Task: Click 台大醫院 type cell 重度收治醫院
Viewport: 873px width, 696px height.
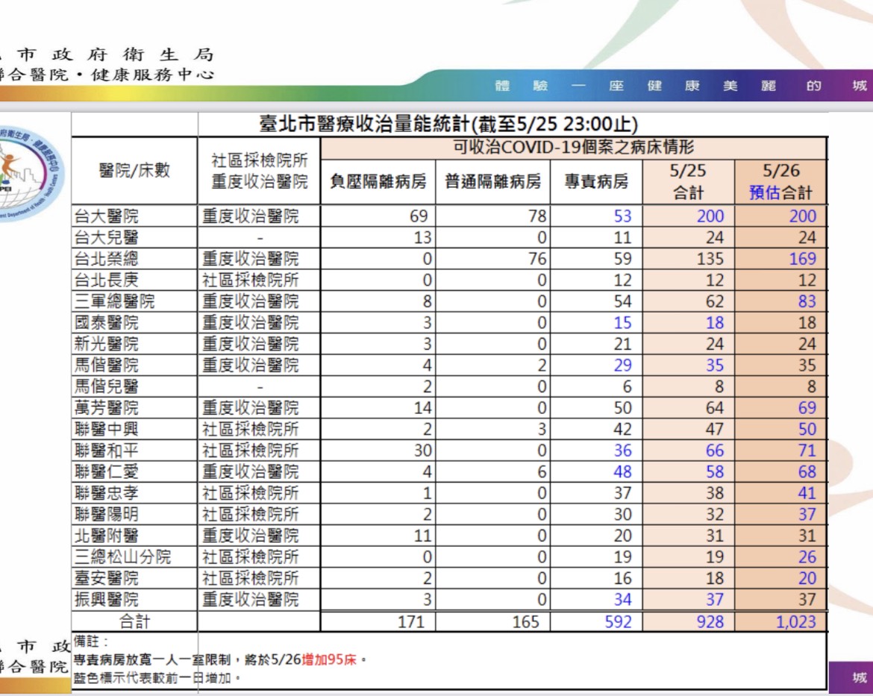Action: pyautogui.click(x=251, y=216)
